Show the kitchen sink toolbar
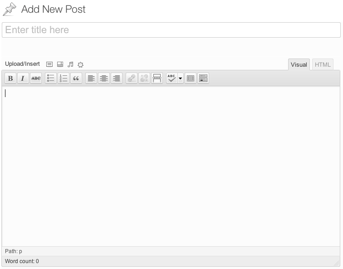The image size is (343, 269). point(203,78)
